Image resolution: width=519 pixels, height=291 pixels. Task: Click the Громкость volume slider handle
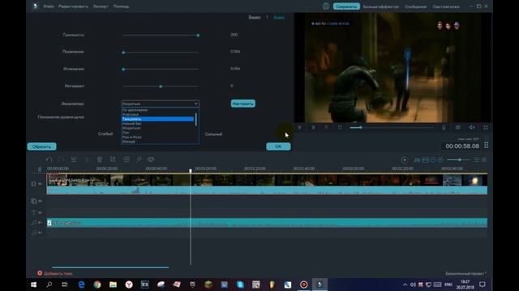point(198,35)
